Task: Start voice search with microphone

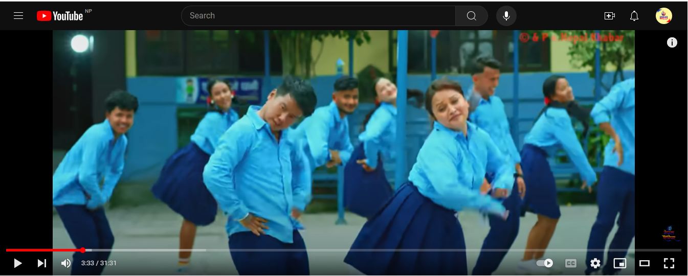Action: 506,16
